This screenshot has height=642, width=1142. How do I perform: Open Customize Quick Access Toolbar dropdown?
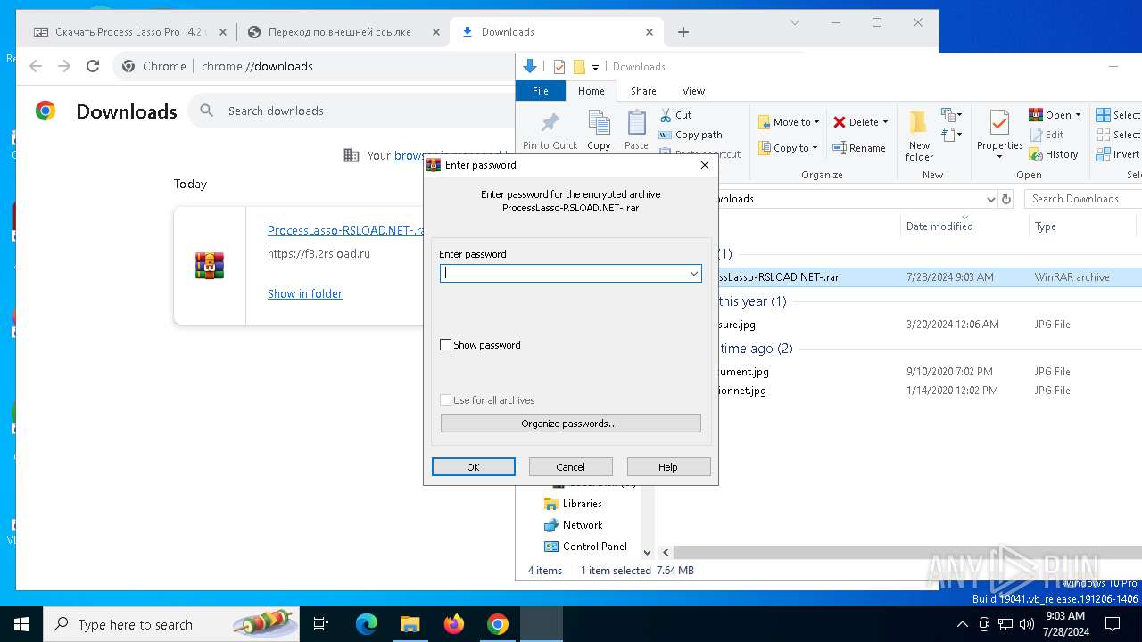click(x=595, y=68)
